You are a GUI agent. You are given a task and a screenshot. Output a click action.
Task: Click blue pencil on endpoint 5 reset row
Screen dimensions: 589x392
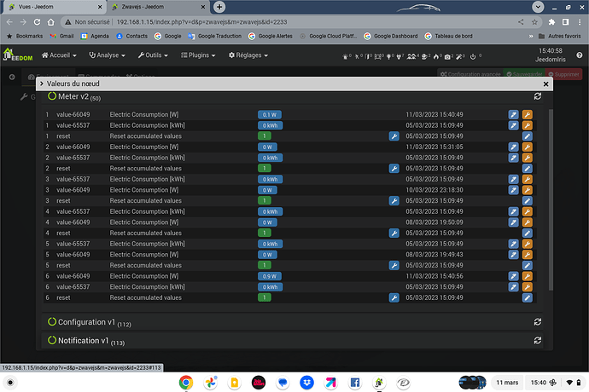coord(528,265)
